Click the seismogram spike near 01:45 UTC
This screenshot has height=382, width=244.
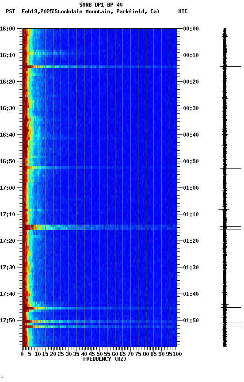click(x=231, y=308)
